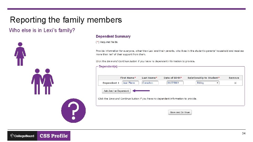Remove Dependent 1 with the X icon
Screen dimensions: 253x142
click(235, 83)
